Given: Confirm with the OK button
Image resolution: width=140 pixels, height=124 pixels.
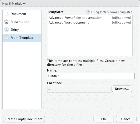Looking at the screenshot, I should 104,119.
